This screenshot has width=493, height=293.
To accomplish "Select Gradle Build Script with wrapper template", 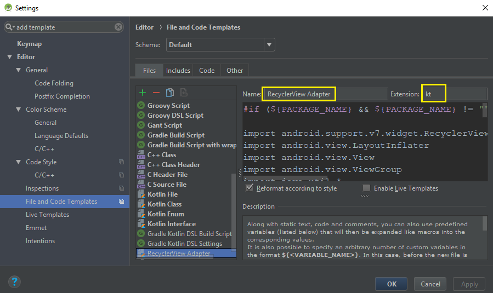I will [x=192, y=145].
